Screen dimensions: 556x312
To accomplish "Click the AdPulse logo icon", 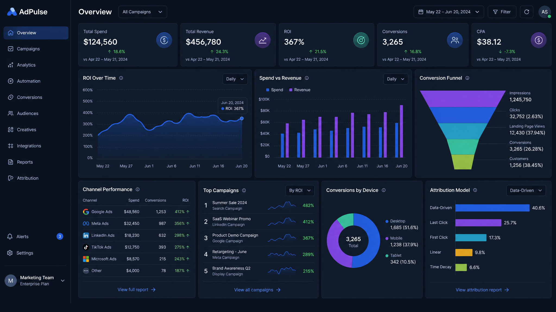I will click(x=12, y=12).
